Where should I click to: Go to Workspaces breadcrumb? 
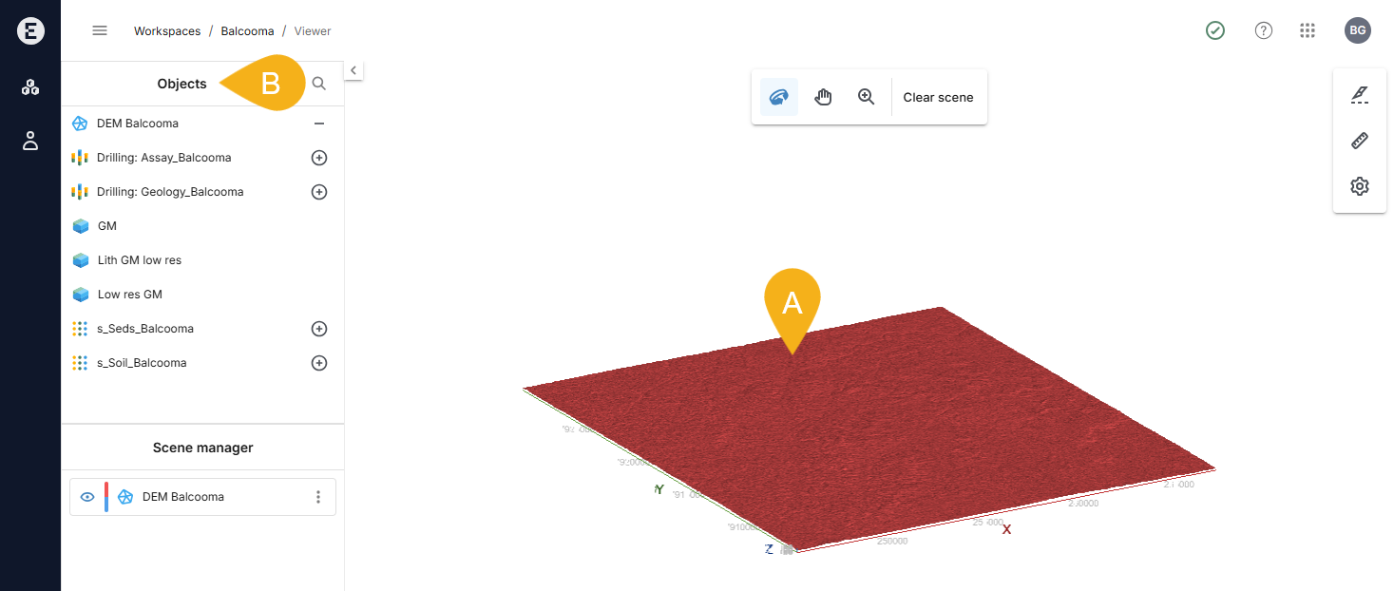click(x=167, y=31)
